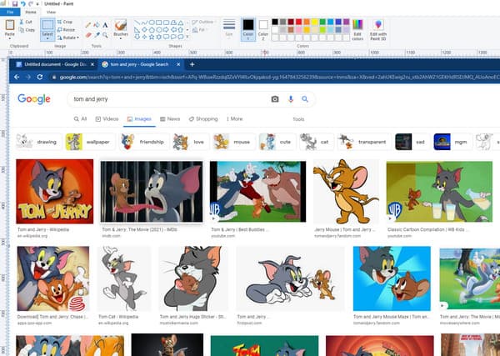This screenshot has height=356, width=500.
Task: Select the Magnifier tool
Action: pyautogui.click(x=105, y=34)
